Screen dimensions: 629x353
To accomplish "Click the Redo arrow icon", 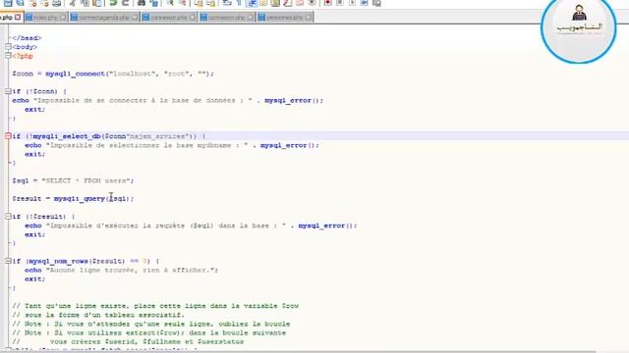I will [x=126, y=3].
